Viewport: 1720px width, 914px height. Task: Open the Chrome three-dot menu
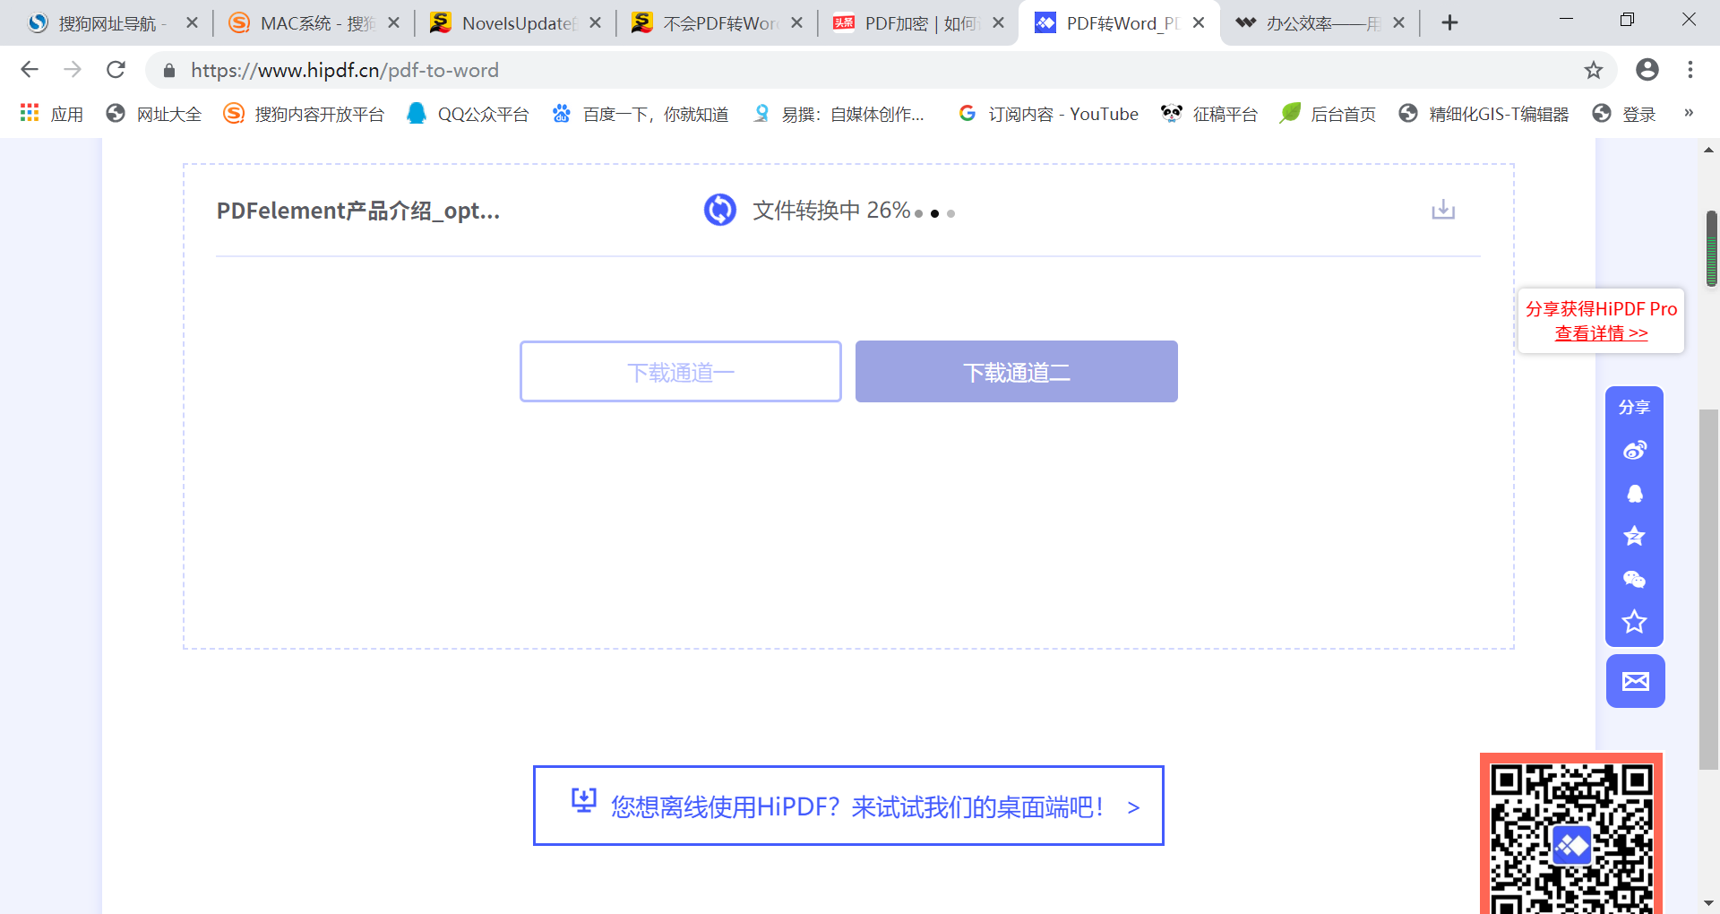(1690, 70)
